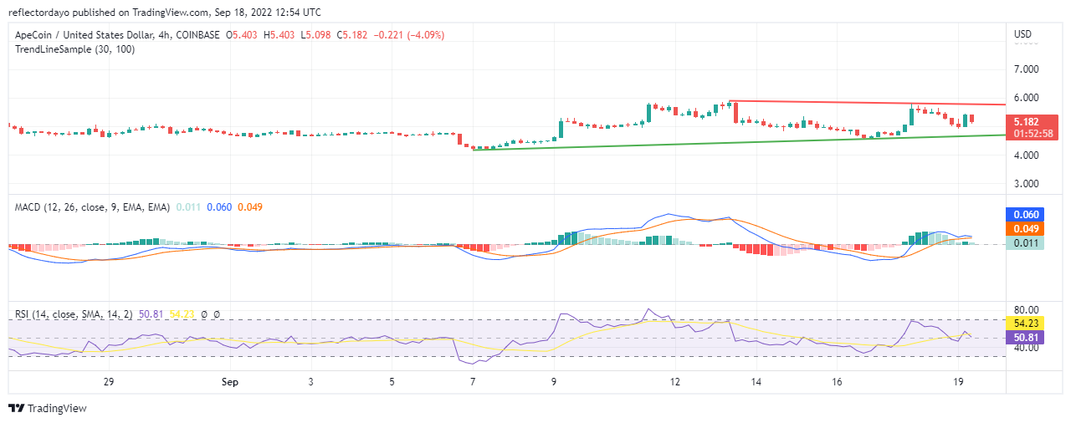Click the open price O5.403 value
Screen dimensions: 1071x423
pyautogui.click(x=243, y=35)
